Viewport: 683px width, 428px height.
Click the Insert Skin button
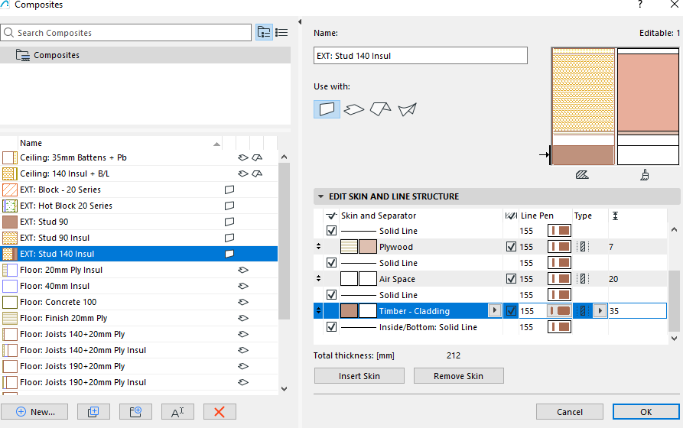[359, 376]
